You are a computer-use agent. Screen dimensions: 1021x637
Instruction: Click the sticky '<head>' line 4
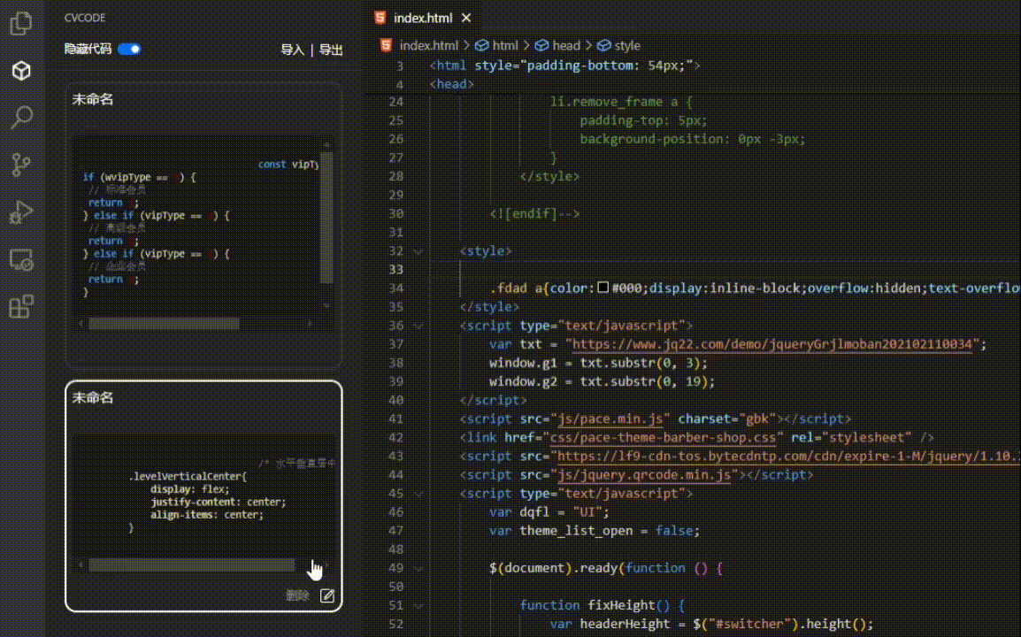click(x=451, y=84)
